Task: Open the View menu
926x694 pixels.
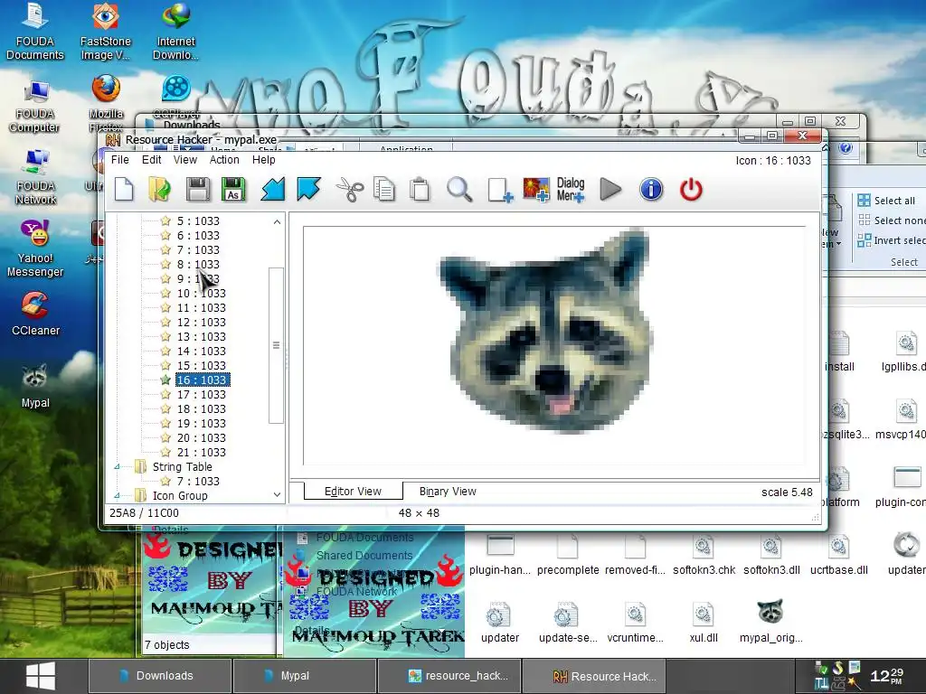Action: click(184, 159)
